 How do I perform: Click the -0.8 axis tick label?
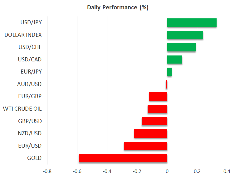pyautogui.click(x=47, y=171)
